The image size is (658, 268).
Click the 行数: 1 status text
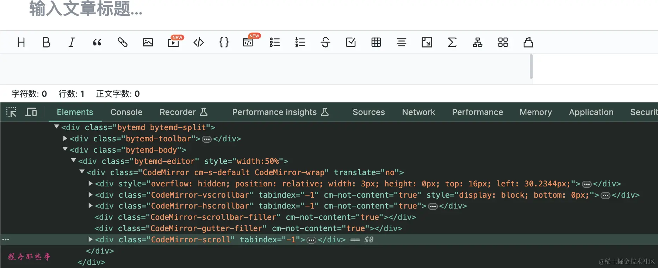point(72,94)
